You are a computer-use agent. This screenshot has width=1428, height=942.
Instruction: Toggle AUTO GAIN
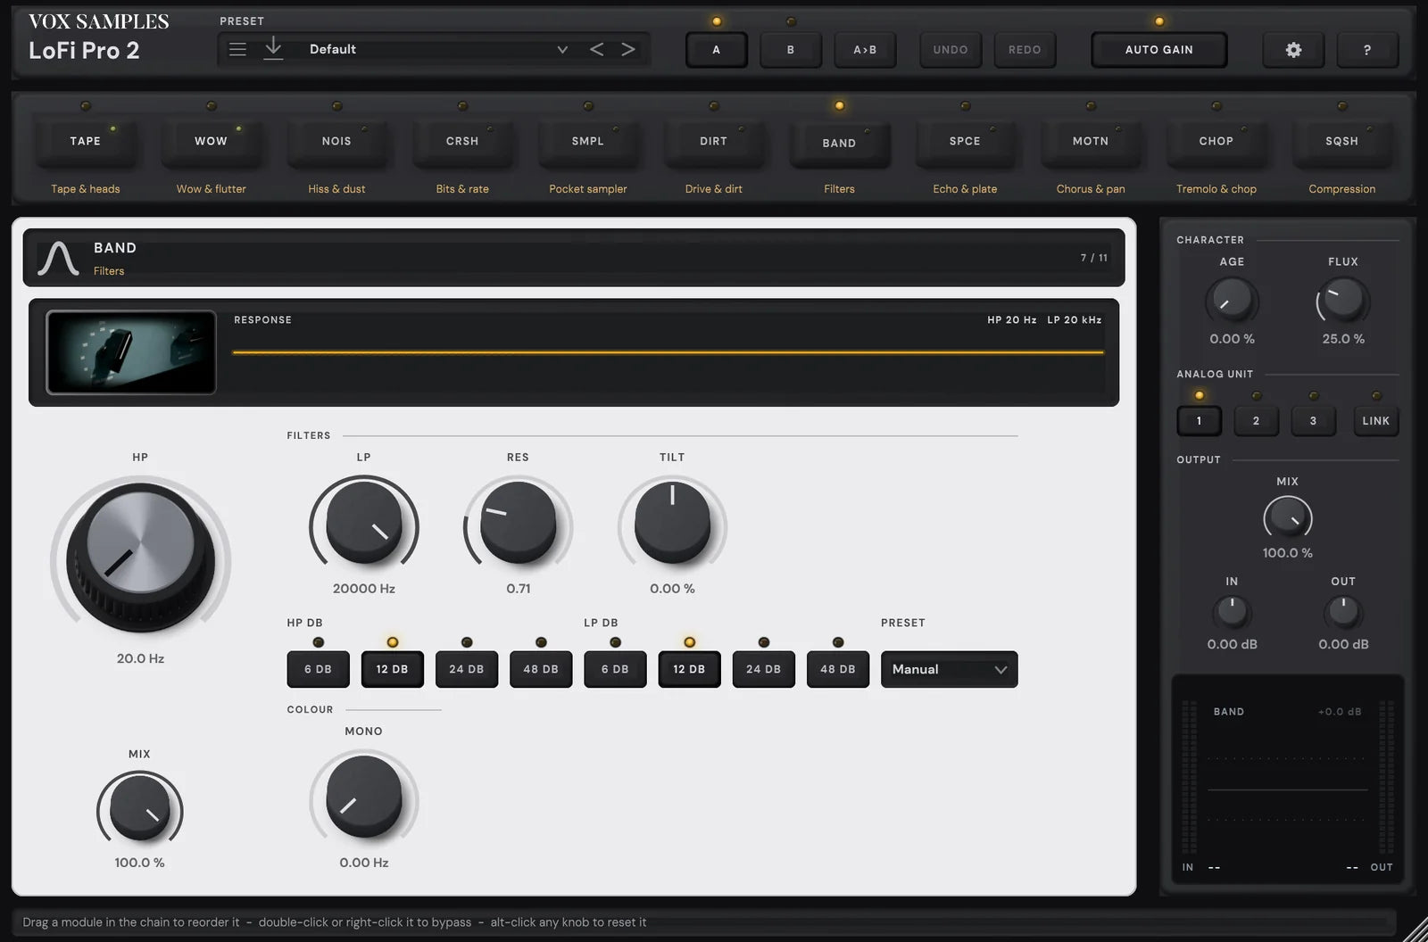click(x=1159, y=50)
